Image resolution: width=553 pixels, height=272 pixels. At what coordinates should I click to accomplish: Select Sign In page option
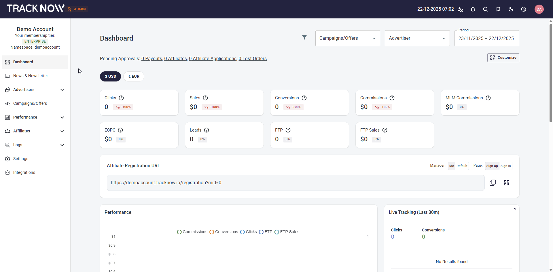click(x=505, y=166)
